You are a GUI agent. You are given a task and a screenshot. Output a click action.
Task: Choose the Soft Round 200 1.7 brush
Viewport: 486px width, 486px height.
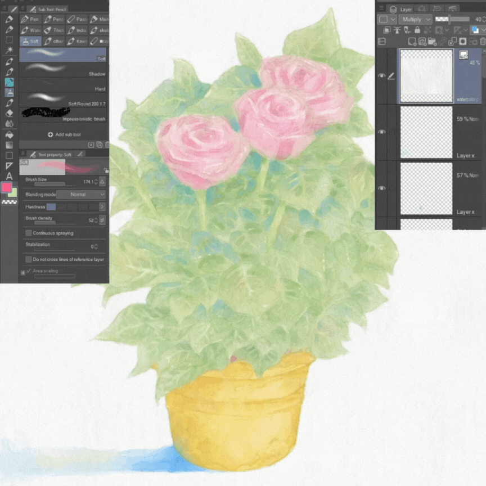[63, 100]
